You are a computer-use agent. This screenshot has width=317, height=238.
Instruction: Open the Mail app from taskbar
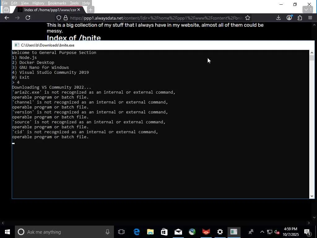click(x=178, y=232)
